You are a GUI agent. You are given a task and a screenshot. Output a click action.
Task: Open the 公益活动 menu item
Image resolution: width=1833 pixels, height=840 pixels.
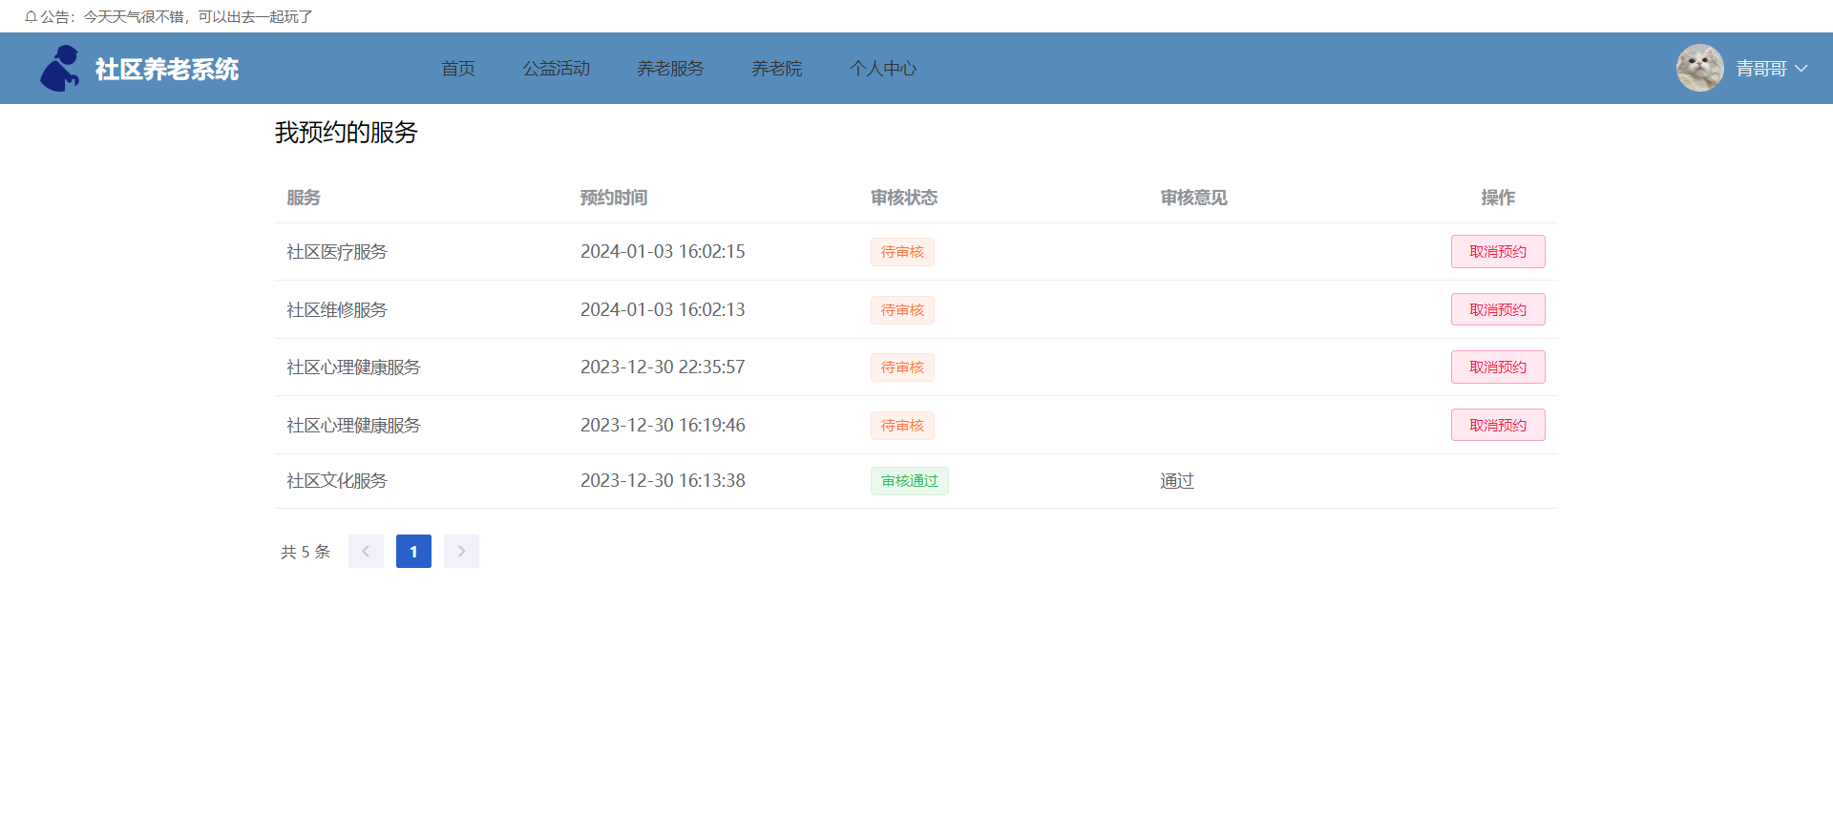click(x=557, y=69)
